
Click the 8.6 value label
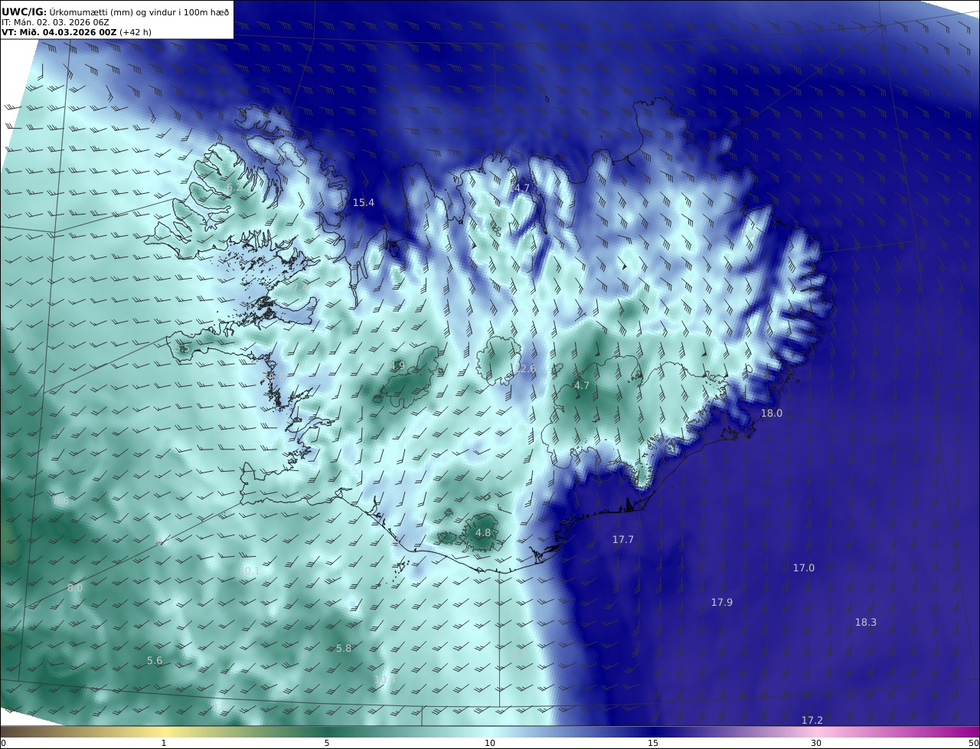point(61,501)
